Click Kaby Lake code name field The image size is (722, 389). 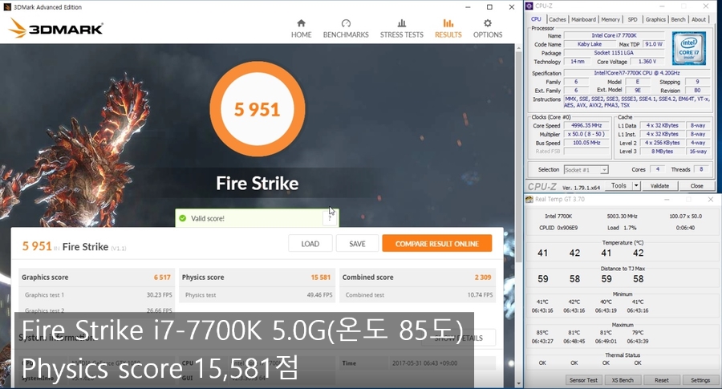click(x=590, y=44)
